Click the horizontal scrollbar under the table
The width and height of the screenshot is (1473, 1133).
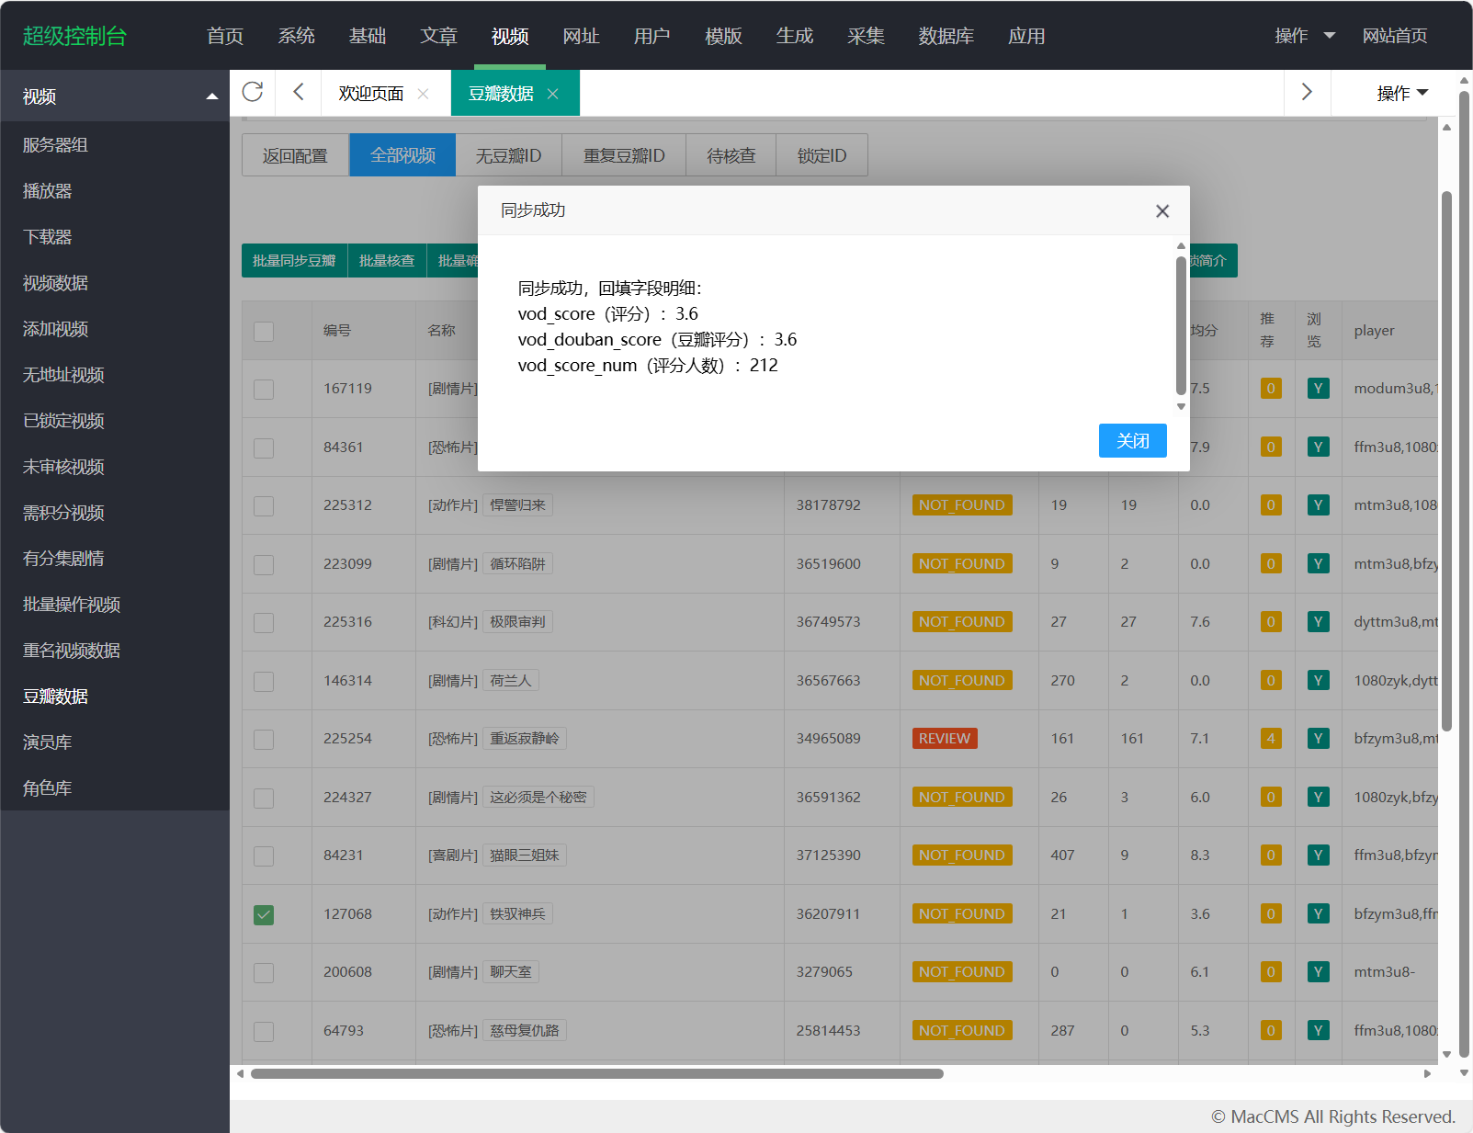[597, 1073]
